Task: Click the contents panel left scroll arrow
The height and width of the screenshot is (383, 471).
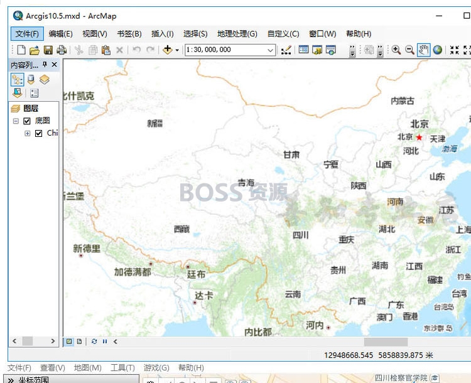Action: tap(14, 341)
